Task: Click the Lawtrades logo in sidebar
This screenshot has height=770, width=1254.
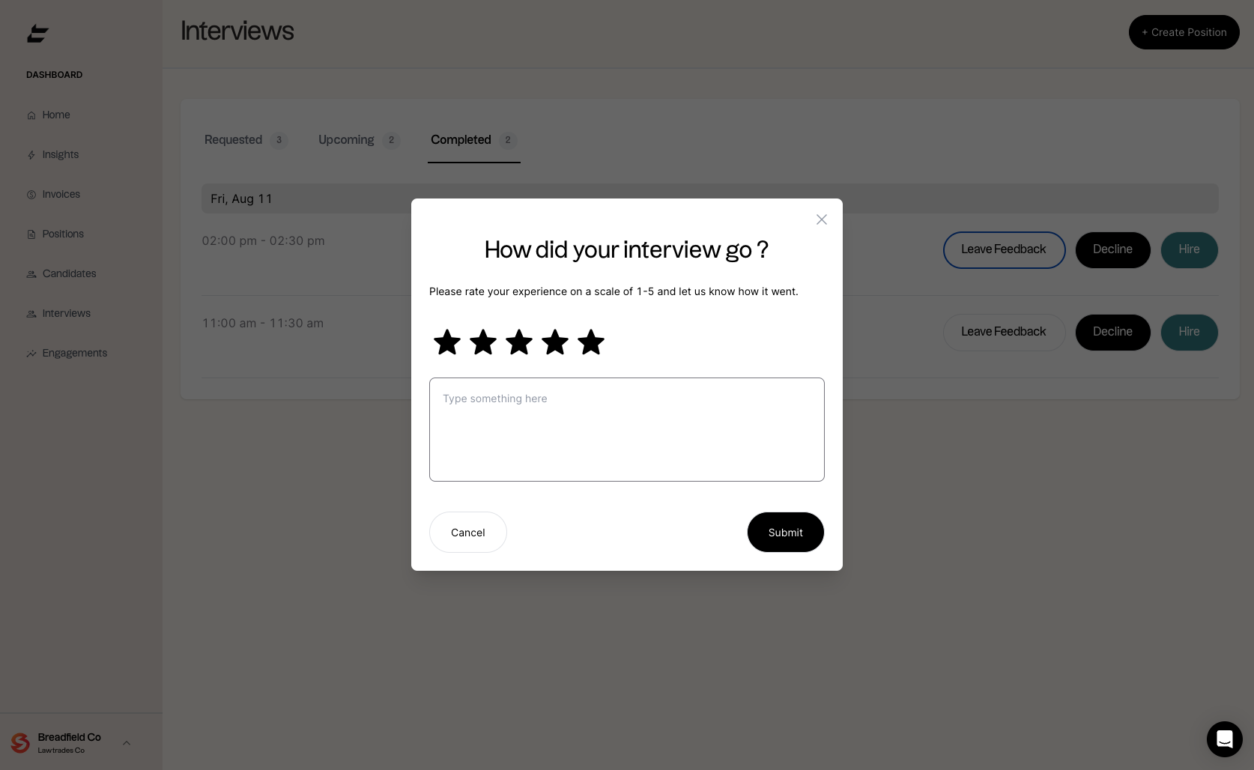Action: pos(38,34)
